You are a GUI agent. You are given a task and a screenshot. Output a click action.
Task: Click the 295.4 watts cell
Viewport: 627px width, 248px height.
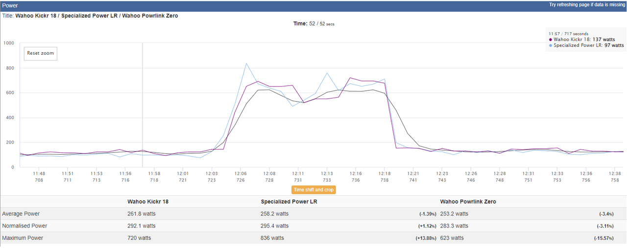[x=275, y=226]
